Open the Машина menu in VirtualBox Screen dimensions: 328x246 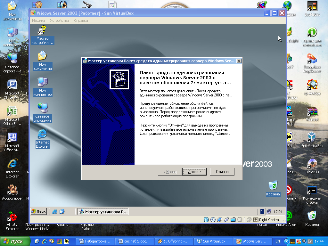[x=38, y=20]
